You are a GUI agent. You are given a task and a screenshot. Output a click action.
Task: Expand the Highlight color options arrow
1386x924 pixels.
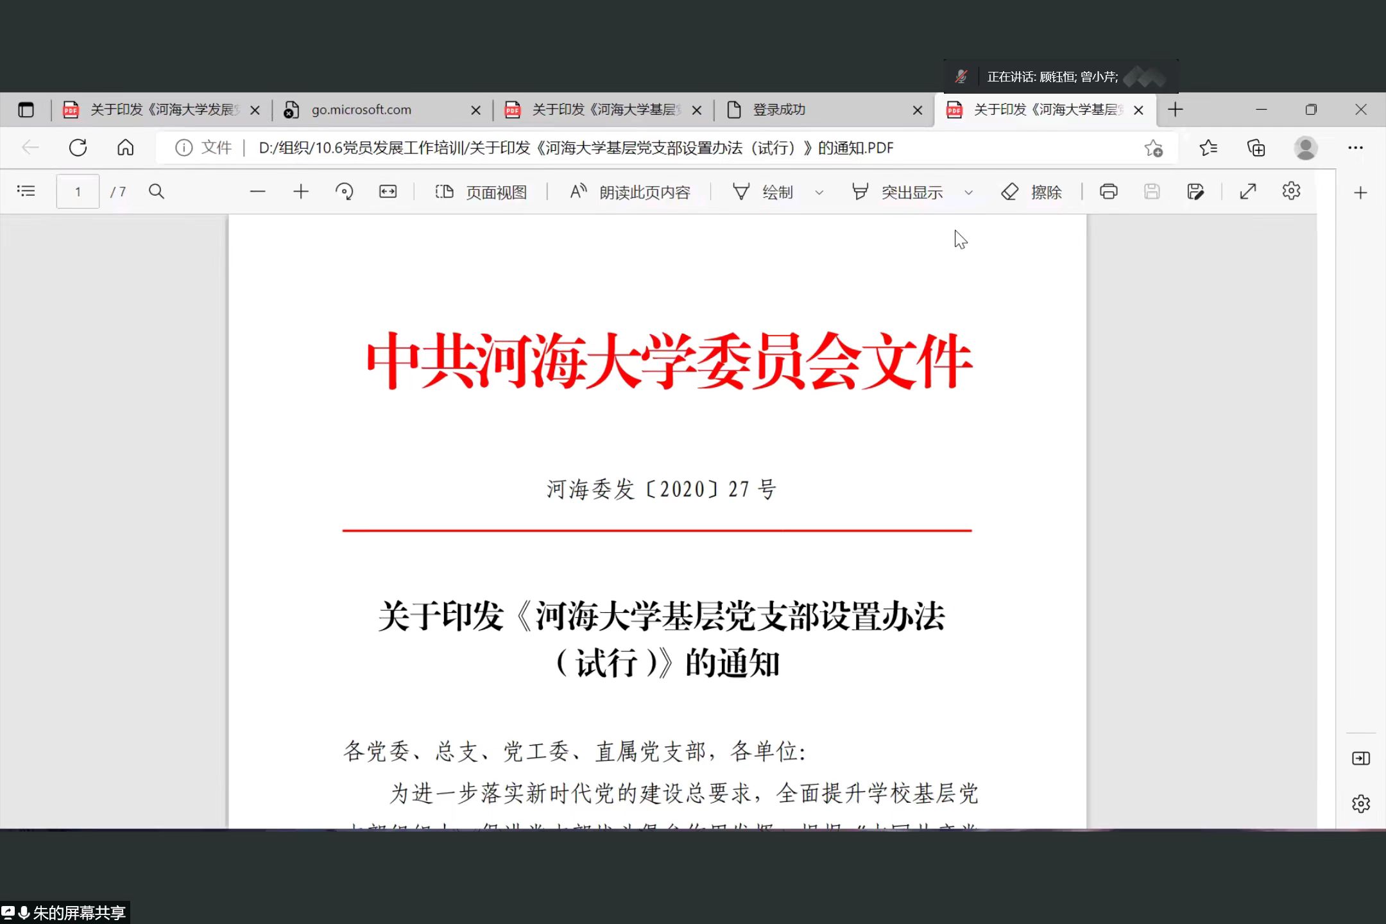[968, 192]
